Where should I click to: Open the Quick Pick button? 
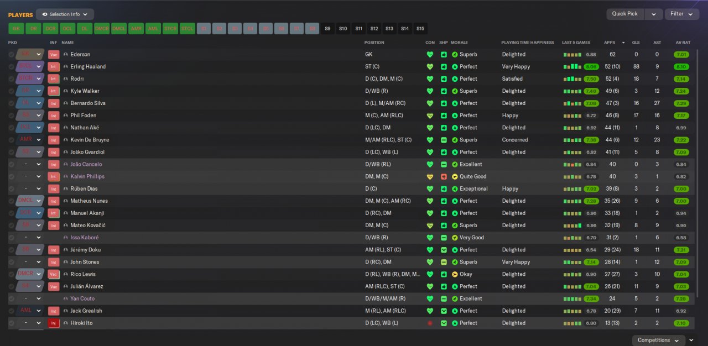pos(625,14)
